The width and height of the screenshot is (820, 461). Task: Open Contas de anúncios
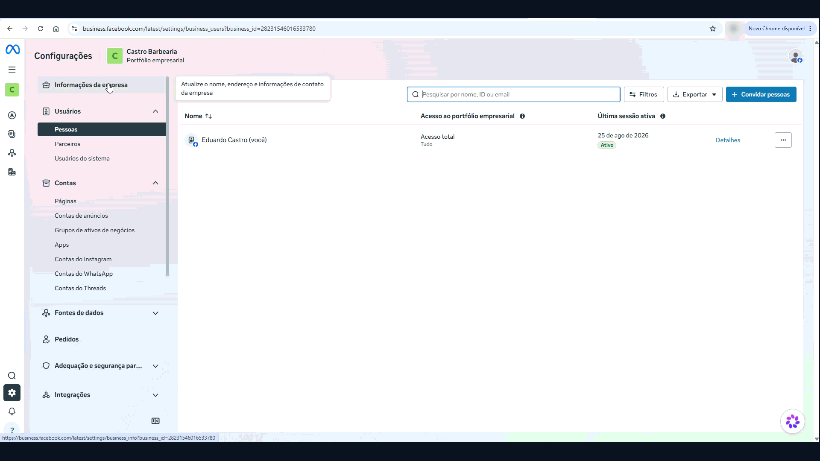(x=81, y=216)
